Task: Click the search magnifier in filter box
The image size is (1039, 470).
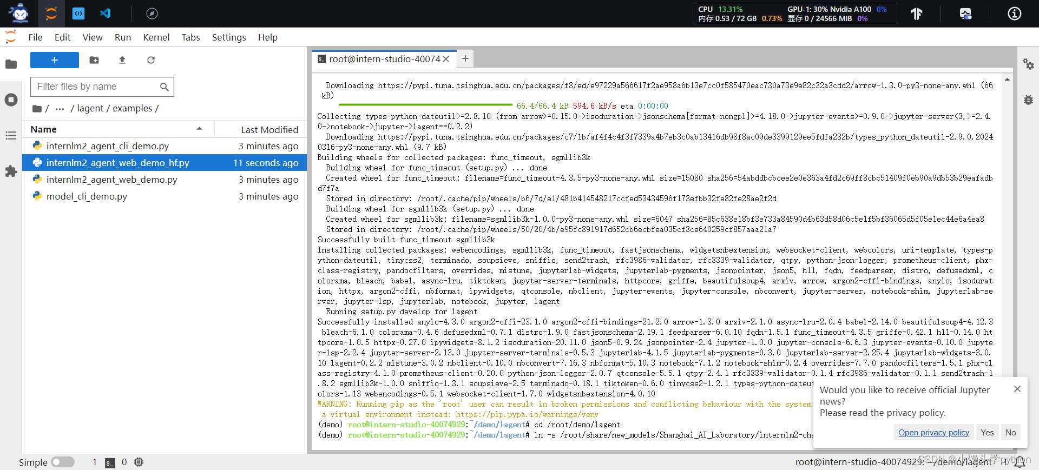Action: [165, 87]
